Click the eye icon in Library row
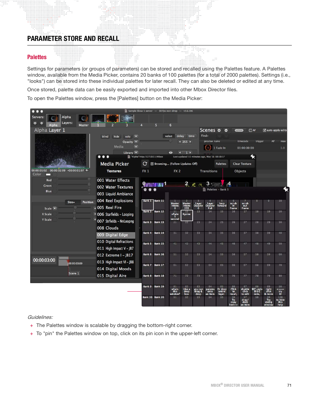Screen dimensions: 310x401 point(171,152)
